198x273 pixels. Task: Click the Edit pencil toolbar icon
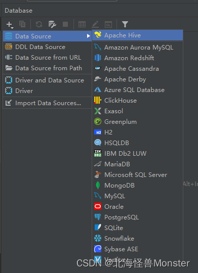pos(95,24)
